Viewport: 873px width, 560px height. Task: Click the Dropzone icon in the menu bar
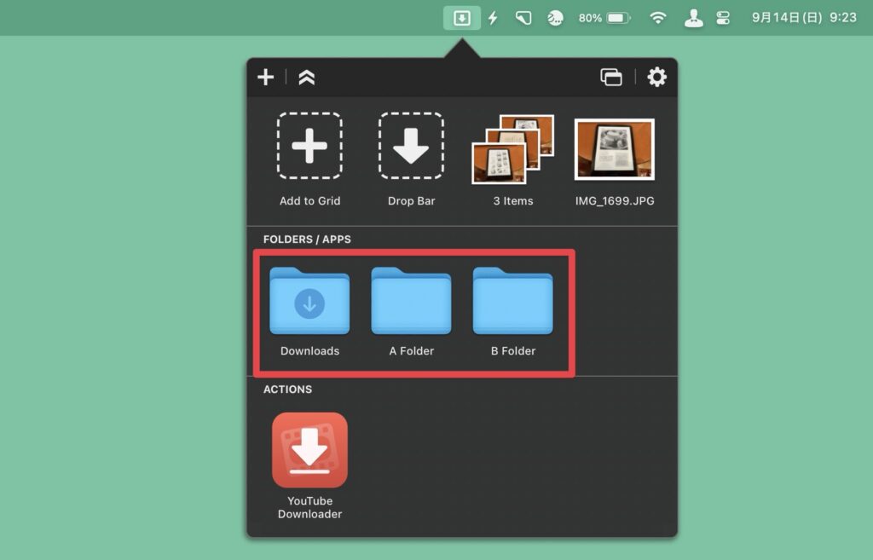pos(461,18)
